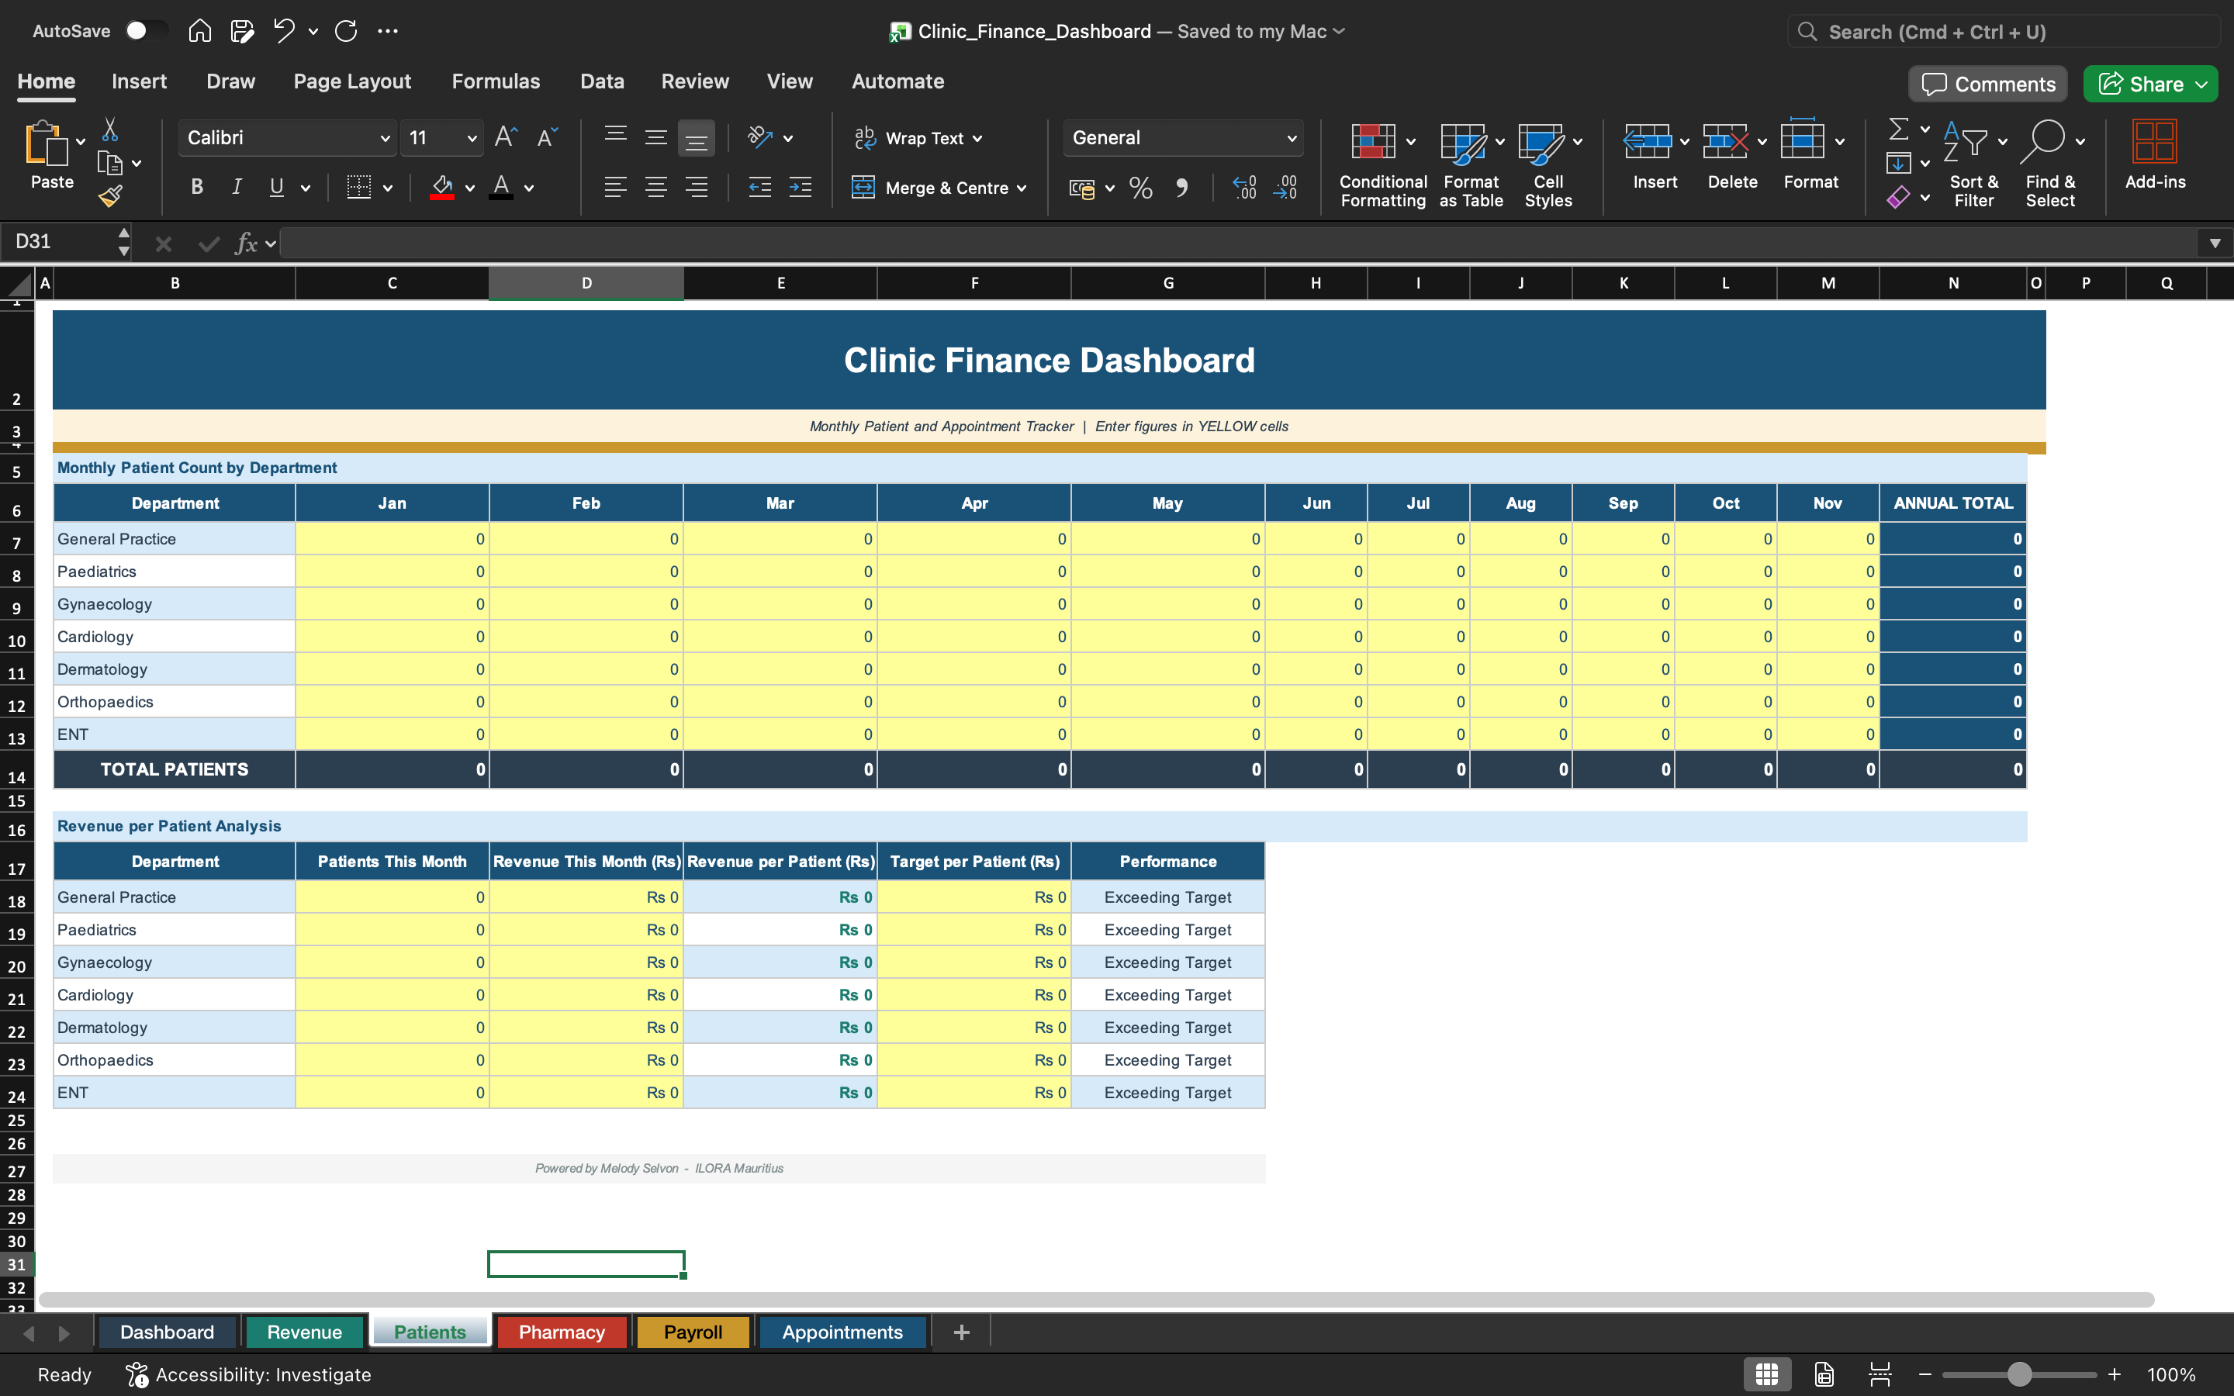Open the Comments pane
Screen dimensions: 2234x1396
pos(1990,84)
